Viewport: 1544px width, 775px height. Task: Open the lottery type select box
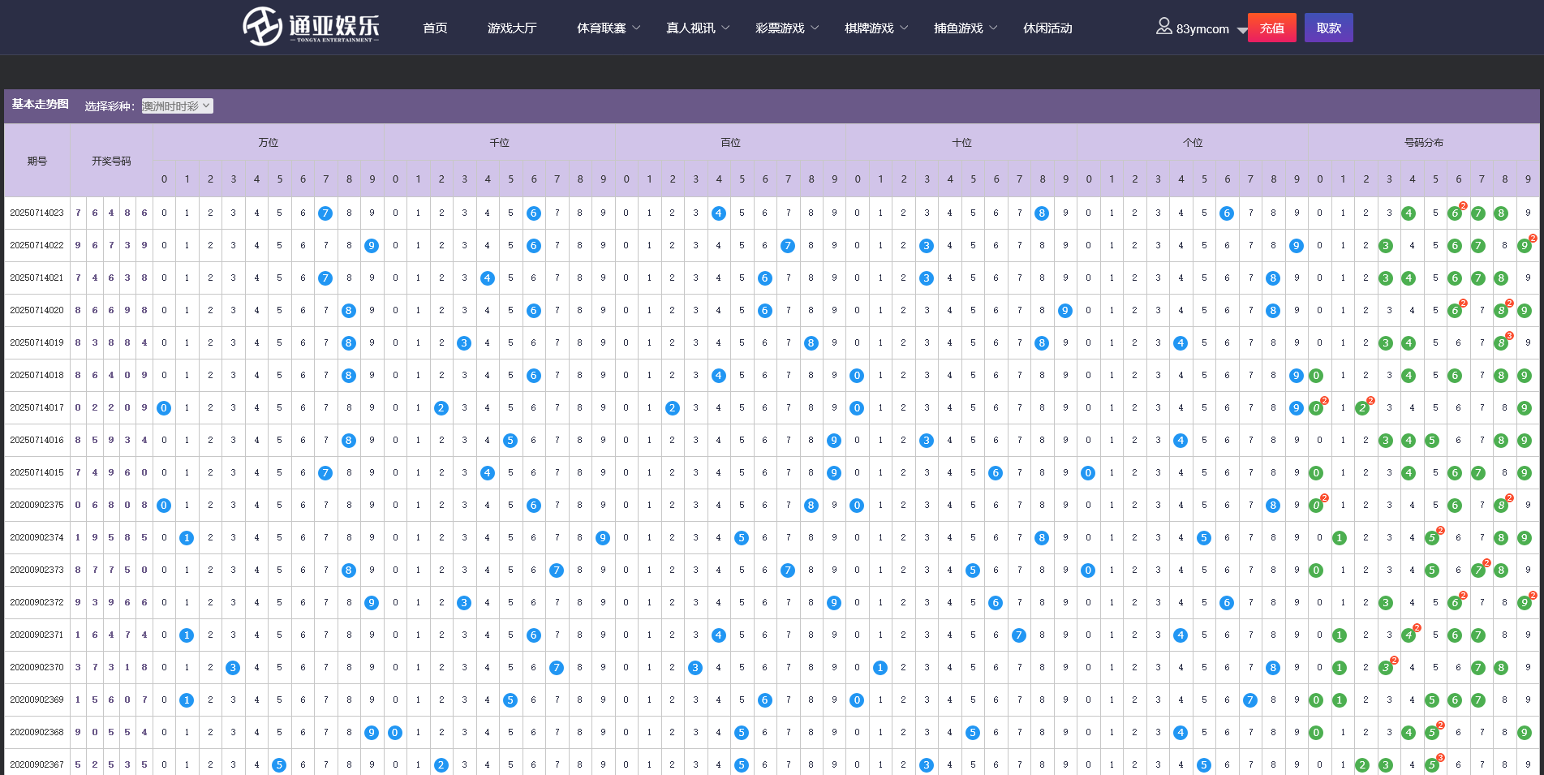177,106
